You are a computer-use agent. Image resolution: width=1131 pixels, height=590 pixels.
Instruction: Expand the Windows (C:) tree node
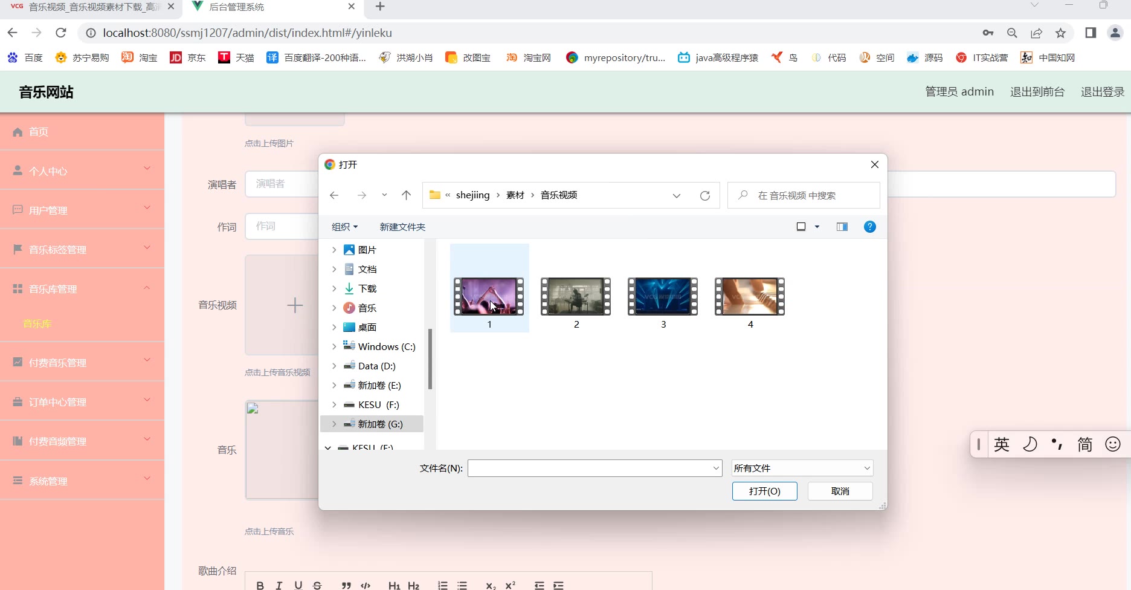point(334,346)
